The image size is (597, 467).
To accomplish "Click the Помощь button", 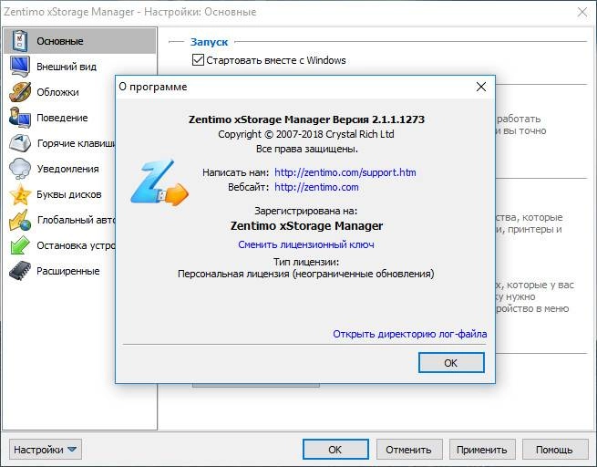I will click(555, 450).
